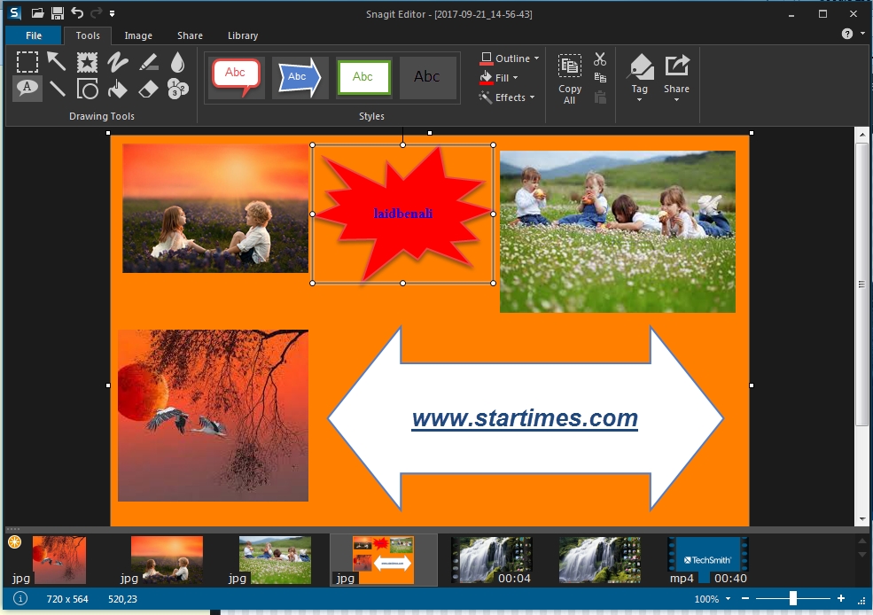Select the Selection marquee tool
This screenshot has width=873, height=615.
pyautogui.click(x=27, y=61)
